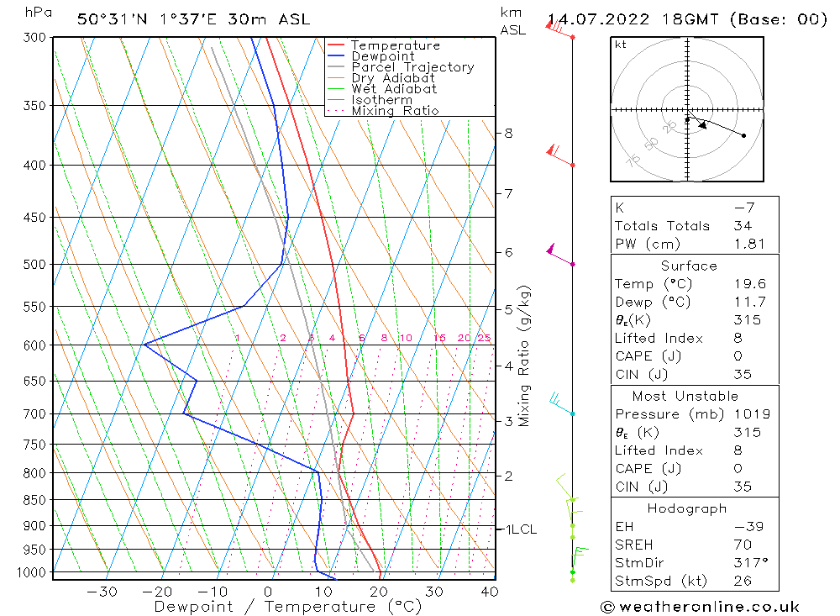Click the green wind barb near 950 hPa

[579, 561]
